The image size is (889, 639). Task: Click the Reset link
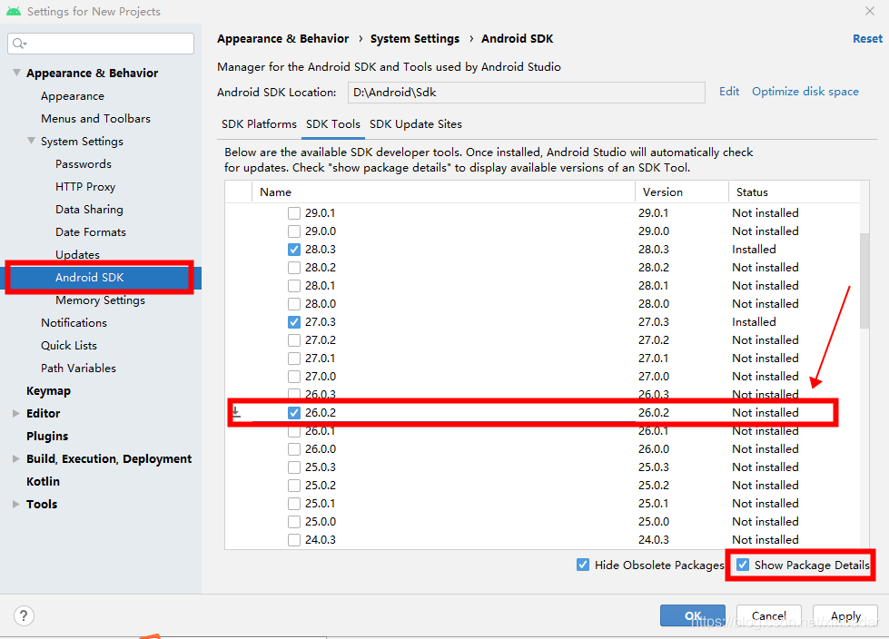(867, 38)
